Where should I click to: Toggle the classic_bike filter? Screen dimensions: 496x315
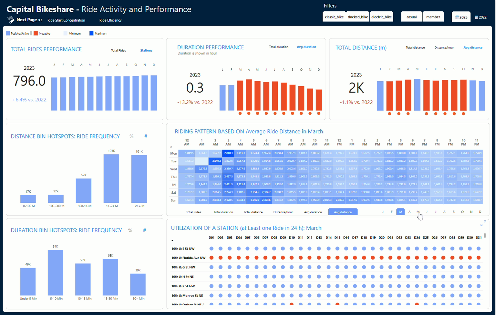coord(334,17)
